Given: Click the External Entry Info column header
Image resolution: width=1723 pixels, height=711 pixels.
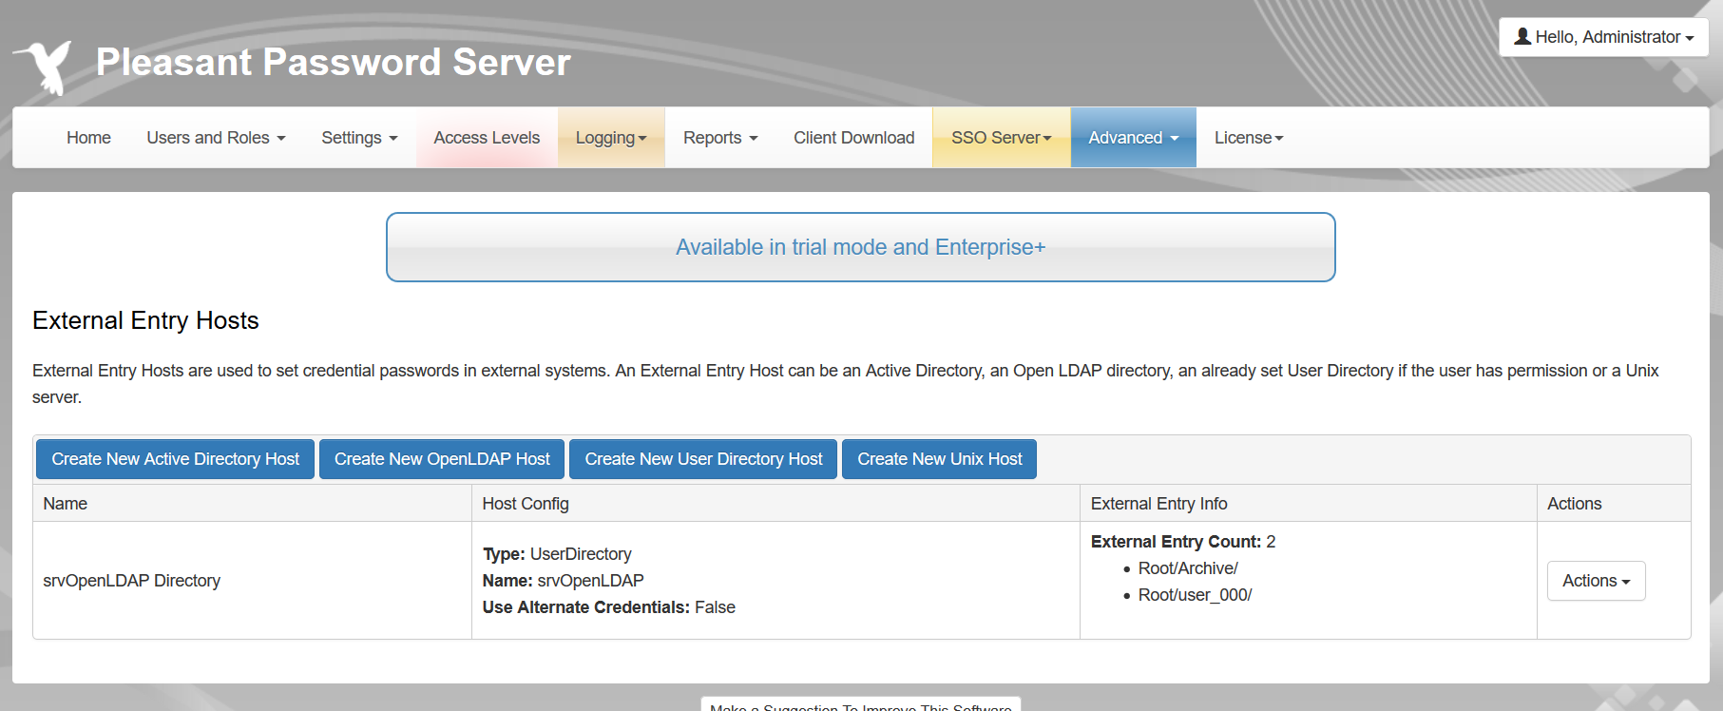Looking at the screenshot, I should 1308,504.
